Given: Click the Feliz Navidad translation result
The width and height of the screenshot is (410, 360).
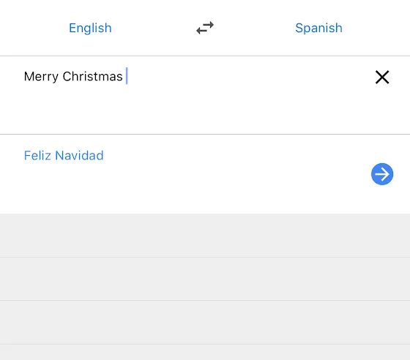Looking at the screenshot, I should coord(64,155).
